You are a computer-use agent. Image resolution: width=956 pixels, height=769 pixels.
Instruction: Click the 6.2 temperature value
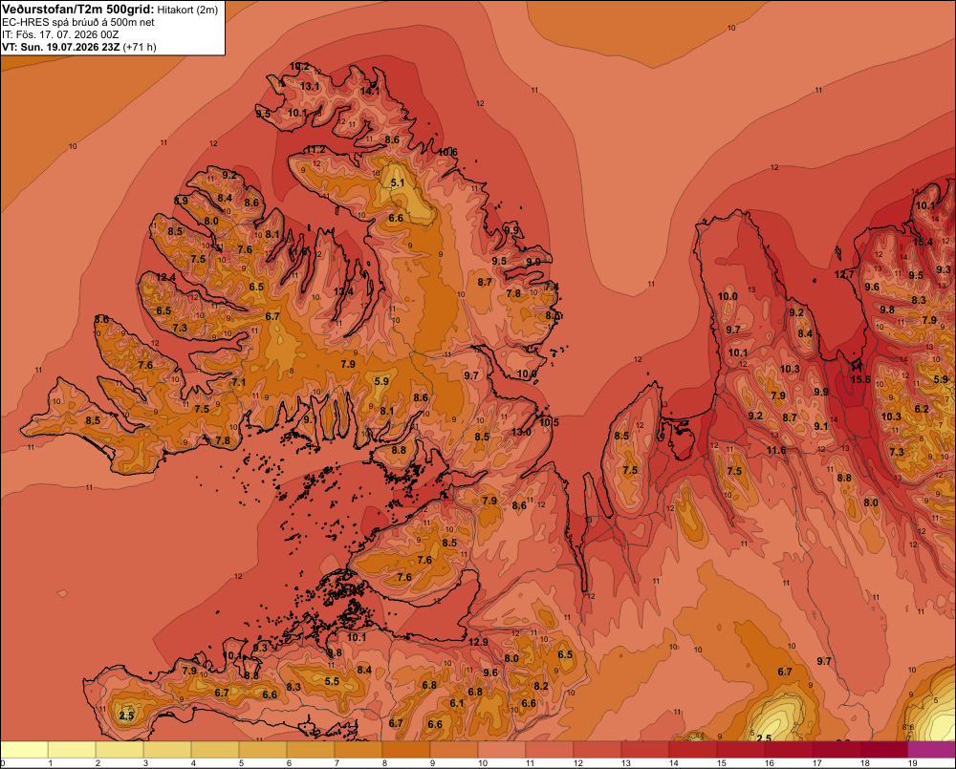coord(922,409)
